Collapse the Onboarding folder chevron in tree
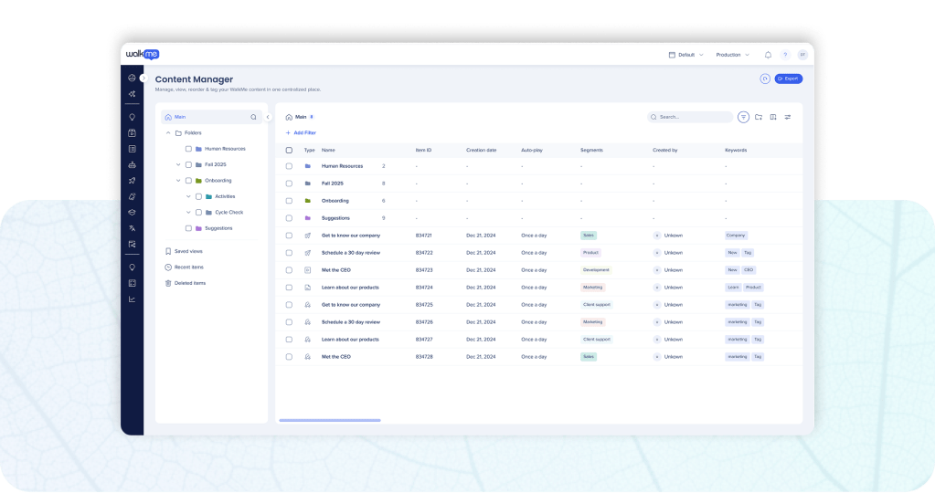Screen dimensions: 935x493 pos(178,181)
